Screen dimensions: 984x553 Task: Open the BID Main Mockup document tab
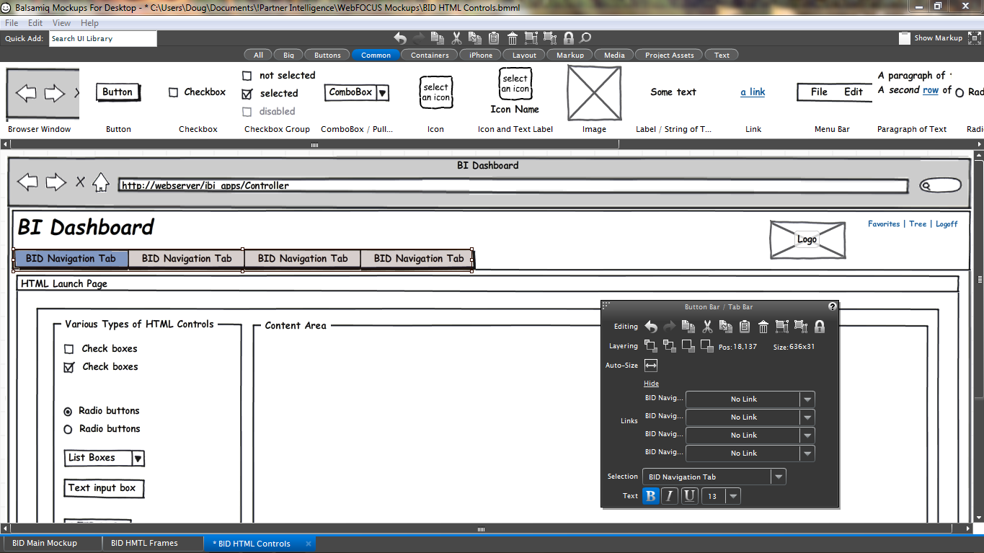click(x=45, y=543)
